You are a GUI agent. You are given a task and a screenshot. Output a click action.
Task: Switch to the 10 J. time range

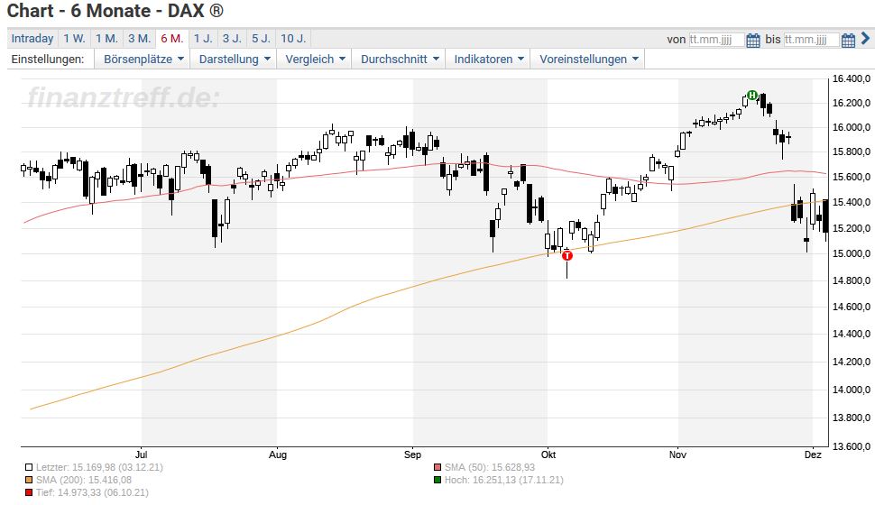(293, 39)
